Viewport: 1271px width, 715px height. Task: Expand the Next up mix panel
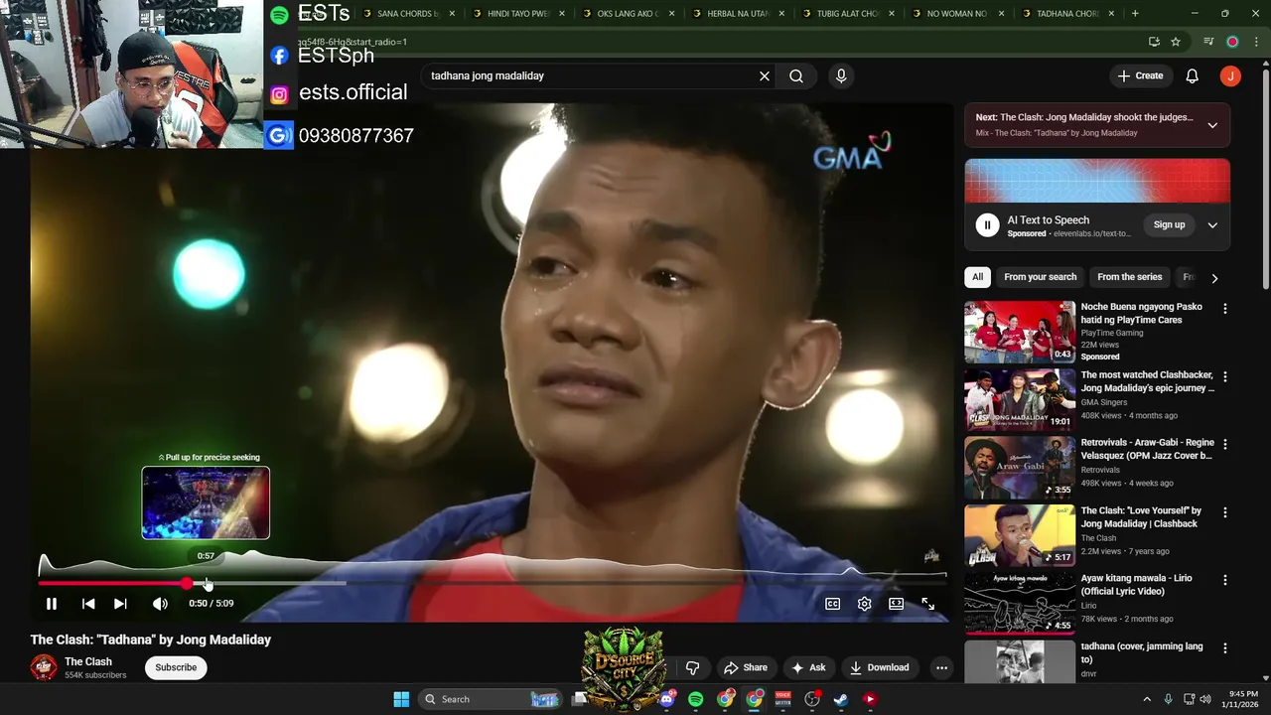pos(1212,125)
